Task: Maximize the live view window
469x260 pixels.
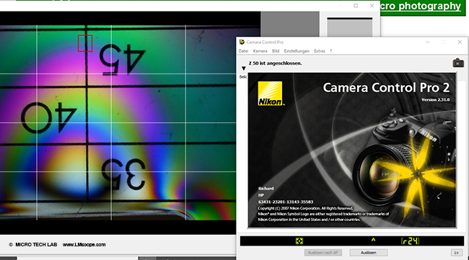Action: (x=356, y=6)
